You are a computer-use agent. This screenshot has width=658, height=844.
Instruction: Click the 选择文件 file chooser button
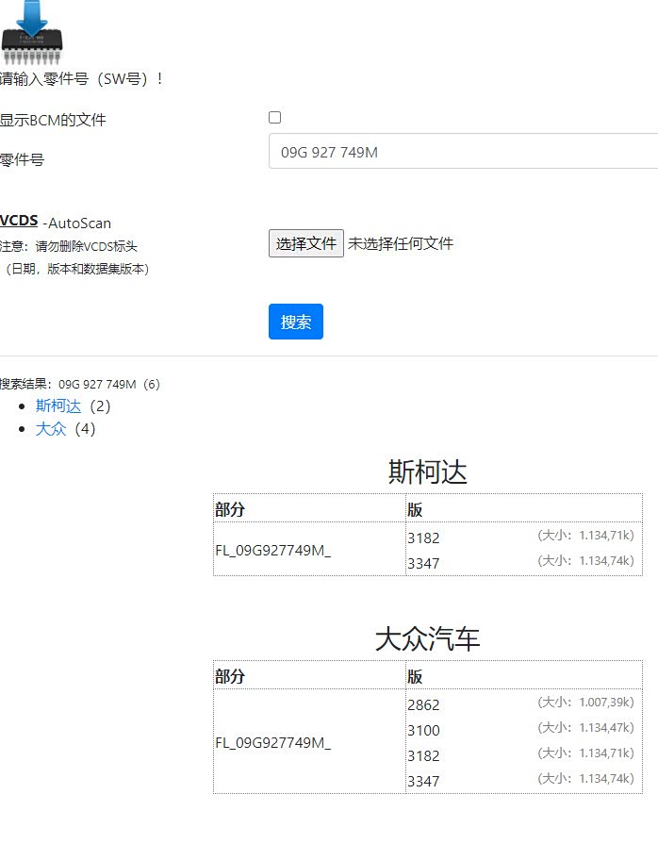click(x=306, y=243)
